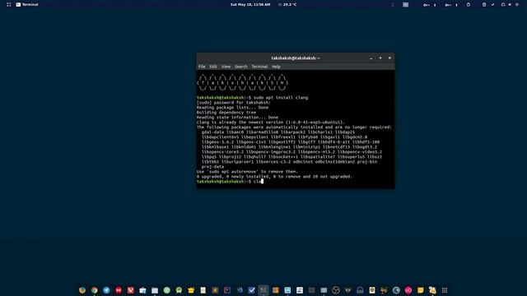Open the blue checkmark to-do app
Viewport: 527px width, 296px height.
pyautogui.click(x=251, y=290)
